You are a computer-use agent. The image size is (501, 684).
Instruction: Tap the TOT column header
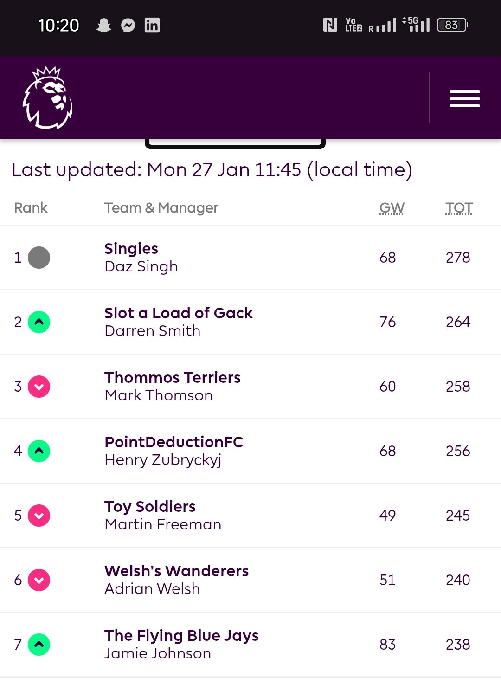(459, 208)
